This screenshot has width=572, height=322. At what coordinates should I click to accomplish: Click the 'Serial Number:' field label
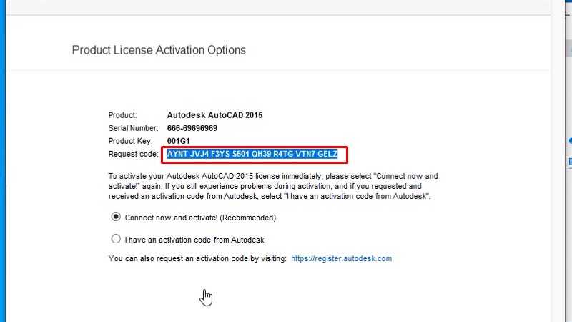[x=132, y=128]
